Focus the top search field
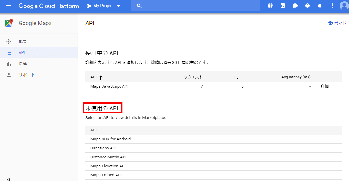The height and width of the screenshot is (181, 349). click(x=196, y=6)
